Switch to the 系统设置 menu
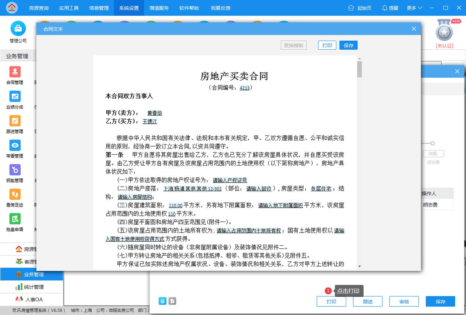 click(x=129, y=8)
